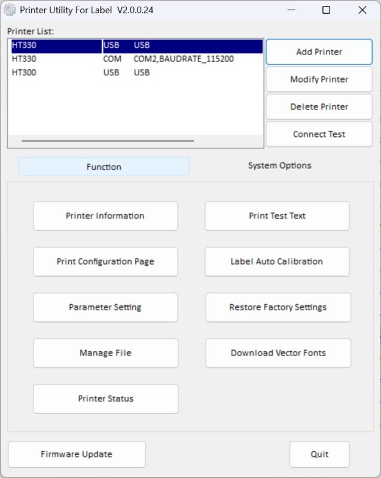Image resolution: width=381 pixels, height=478 pixels.
Task: Open Modify Printer dialog
Action: (319, 79)
